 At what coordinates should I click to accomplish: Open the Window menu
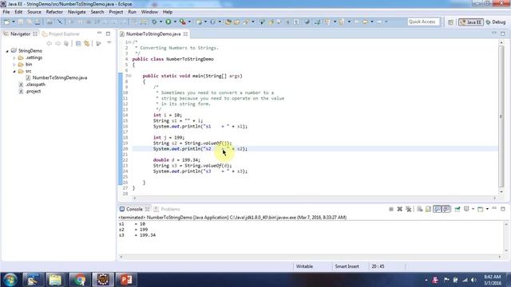point(149,12)
